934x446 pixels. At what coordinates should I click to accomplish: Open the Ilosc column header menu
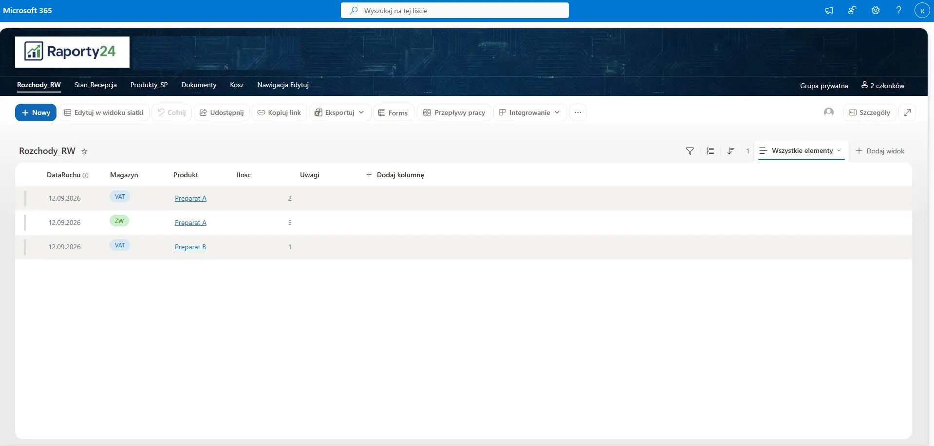click(243, 175)
